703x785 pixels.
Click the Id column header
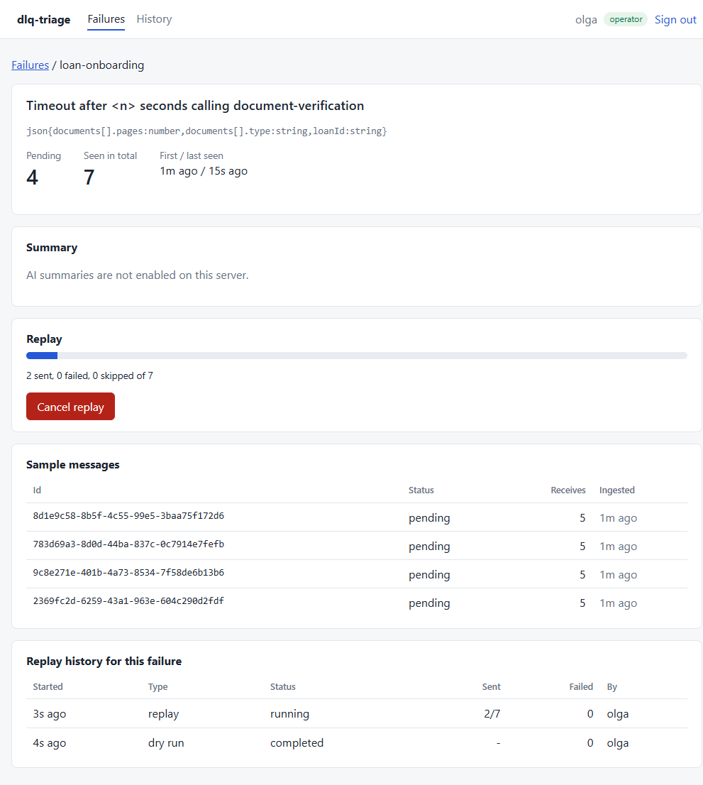pyautogui.click(x=37, y=490)
